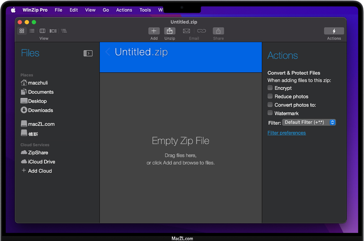The image size is (364, 241).
Task: Check the Watermark option
Action: tap(270, 113)
